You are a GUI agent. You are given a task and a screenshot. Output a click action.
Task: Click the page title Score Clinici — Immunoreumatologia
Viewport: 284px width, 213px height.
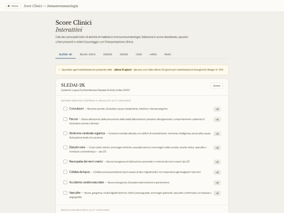(51, 6)
